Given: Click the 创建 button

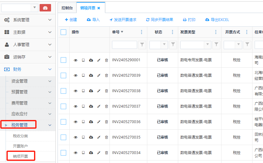Looking at the screenshot, I should (x=71, y=20).
